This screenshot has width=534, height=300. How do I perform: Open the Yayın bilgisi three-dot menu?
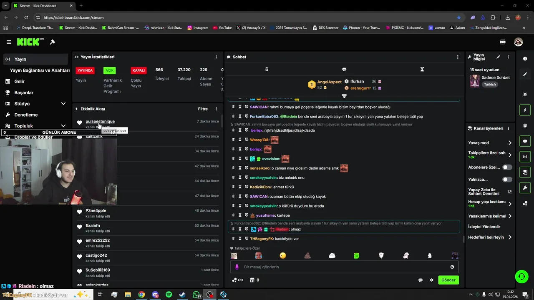[508, 57]
